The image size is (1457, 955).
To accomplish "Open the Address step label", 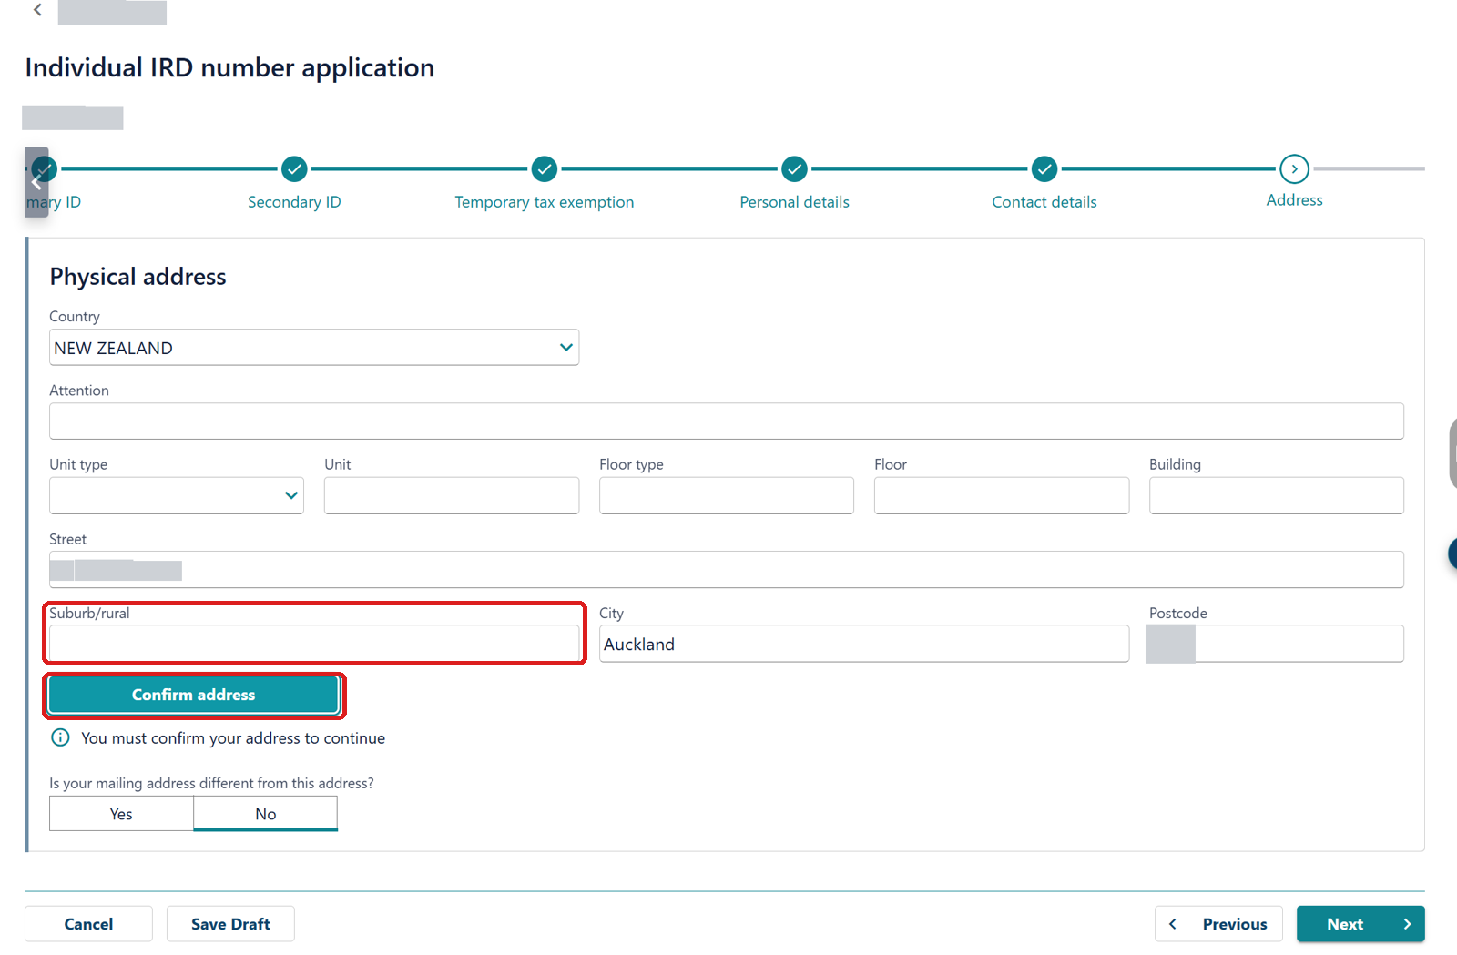I will [1294, 200].
